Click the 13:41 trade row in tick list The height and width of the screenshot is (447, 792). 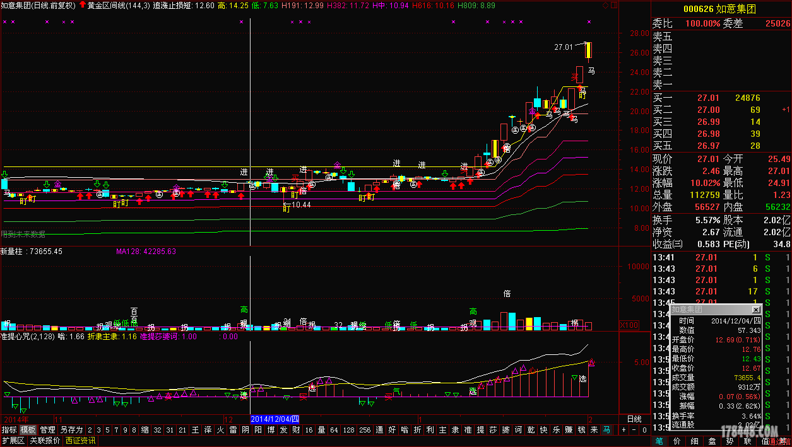(x=721, y=257)
